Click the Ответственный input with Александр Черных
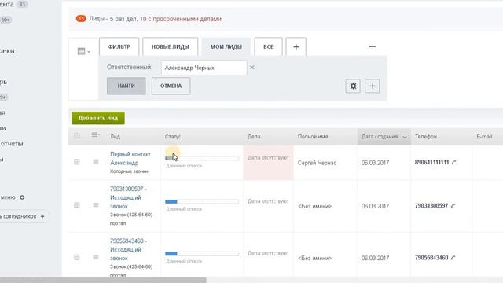The height and width of the screenshot is (283, 503). [204, 68]
